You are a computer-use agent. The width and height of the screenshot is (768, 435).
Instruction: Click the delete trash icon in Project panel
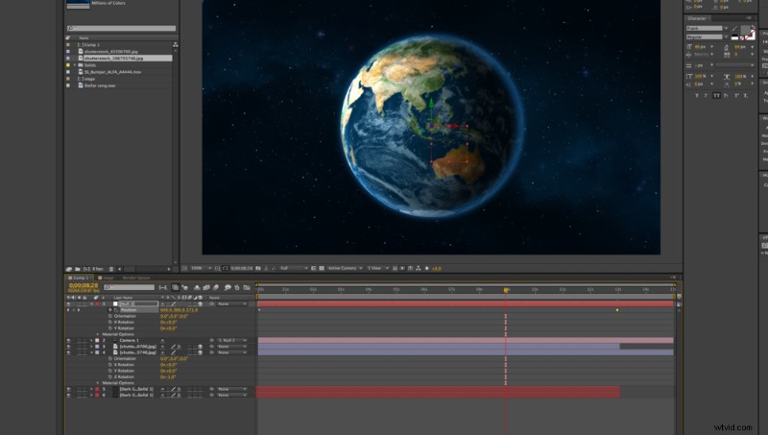(111, 269)
